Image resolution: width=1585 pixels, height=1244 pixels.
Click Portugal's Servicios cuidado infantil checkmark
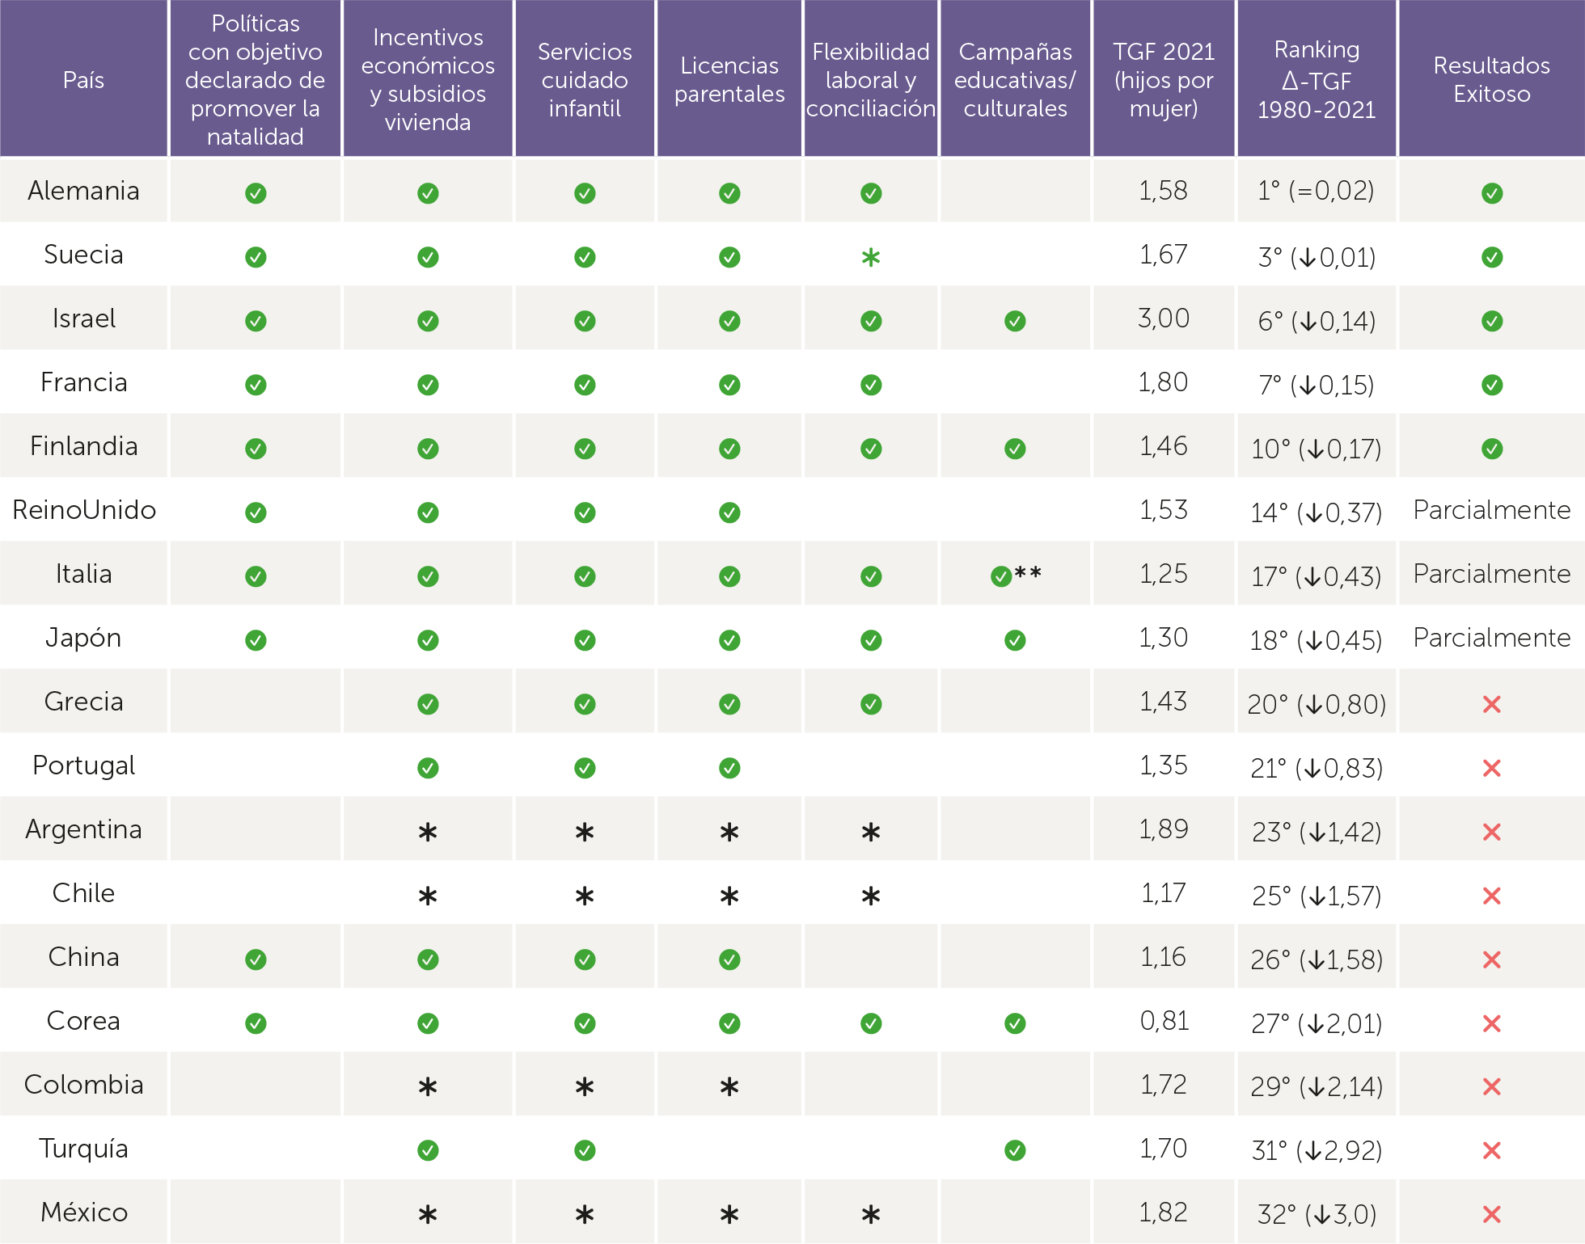click(x=585, y=768)
